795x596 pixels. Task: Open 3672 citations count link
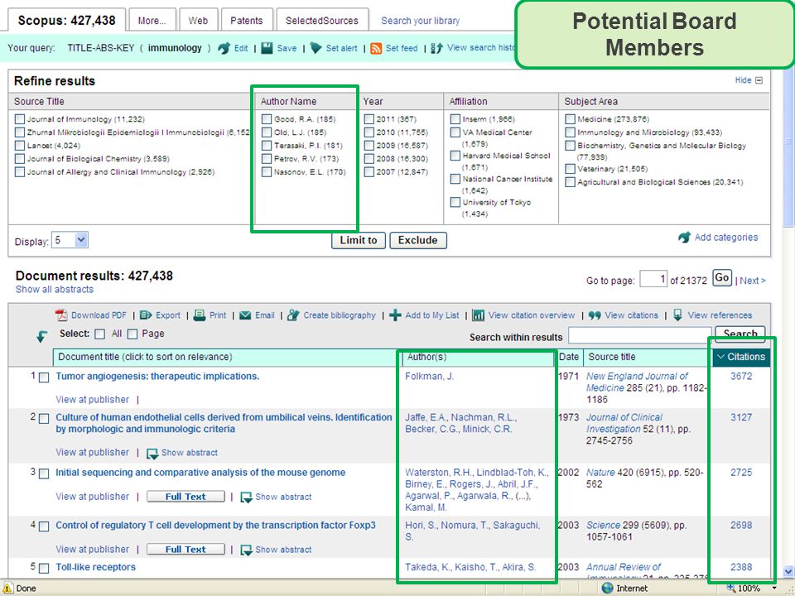740,377
